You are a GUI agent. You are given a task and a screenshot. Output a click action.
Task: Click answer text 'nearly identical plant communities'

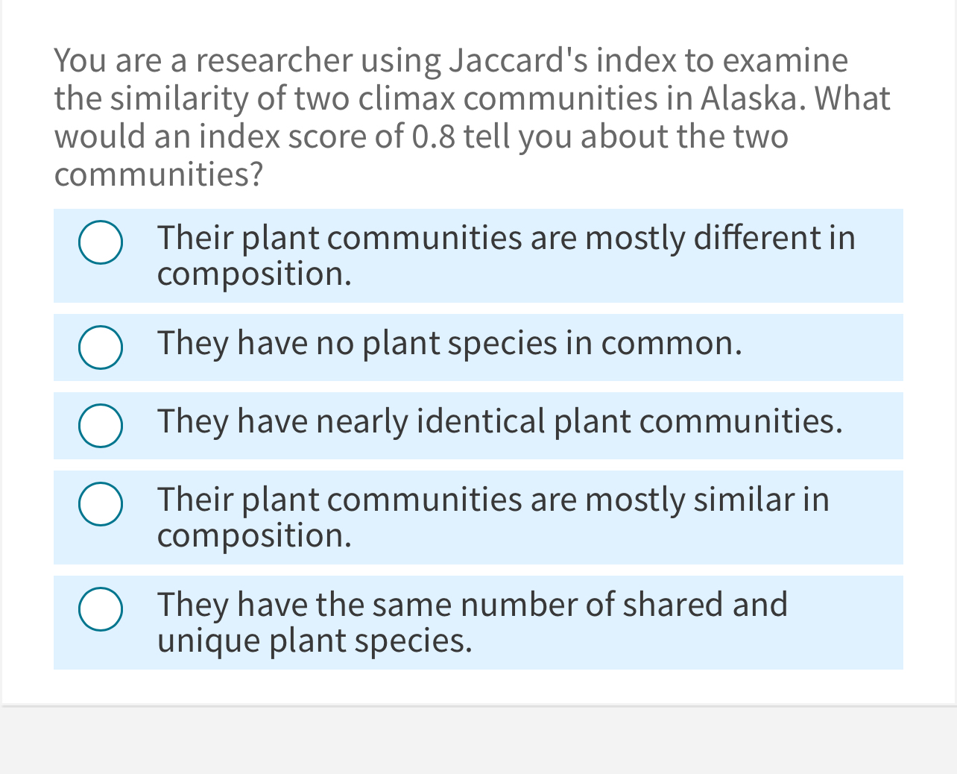coord(499,421)
